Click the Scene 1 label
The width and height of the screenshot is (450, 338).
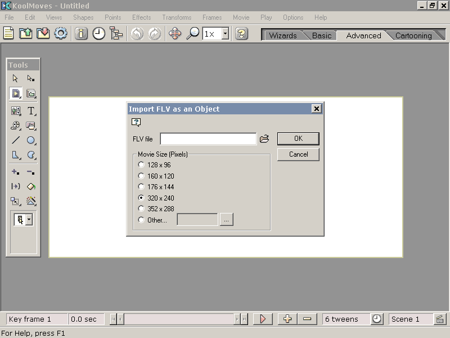pos(405,319)
